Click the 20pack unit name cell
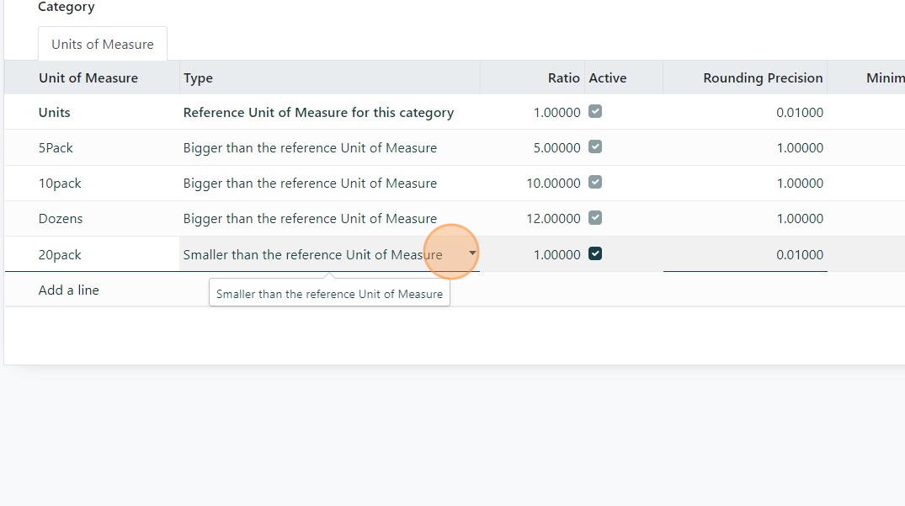This screenshot has height=506, width=905. (x=61, y=254)
